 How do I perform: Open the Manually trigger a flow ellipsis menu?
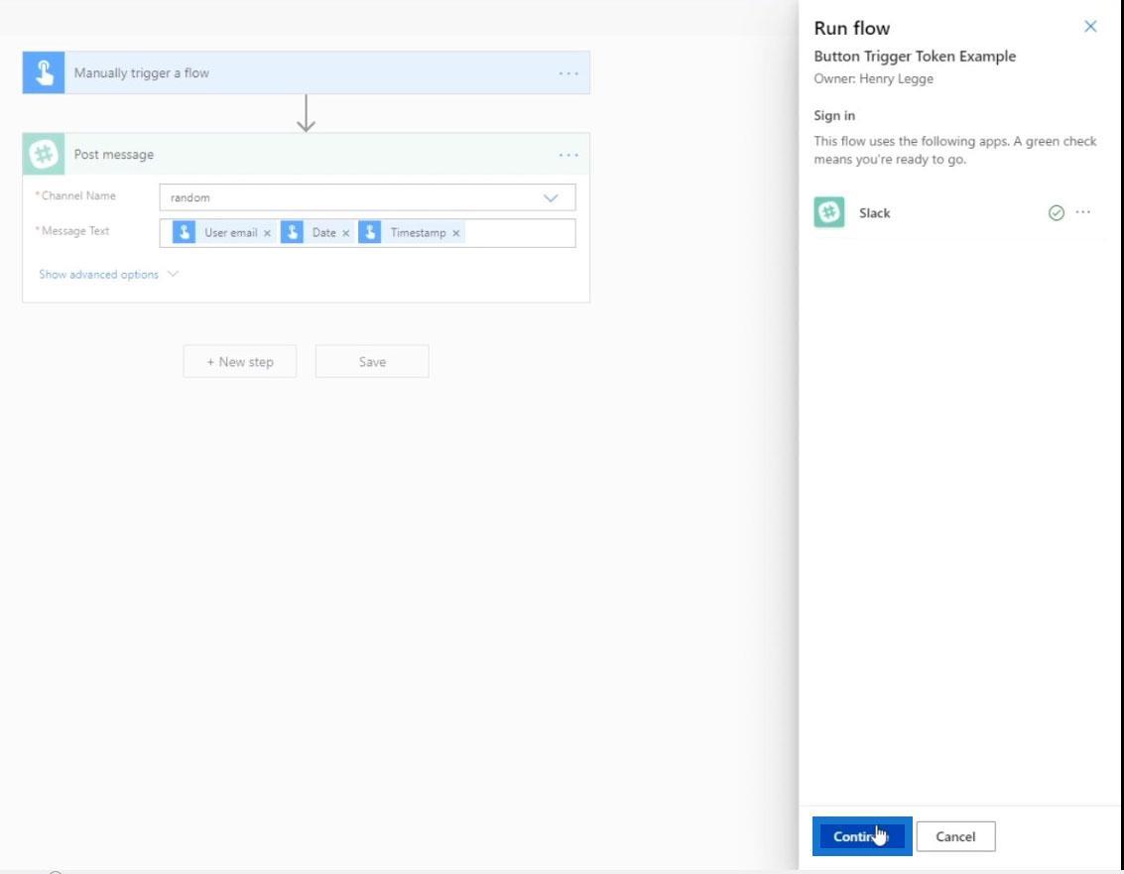click(x=567, y=73)
